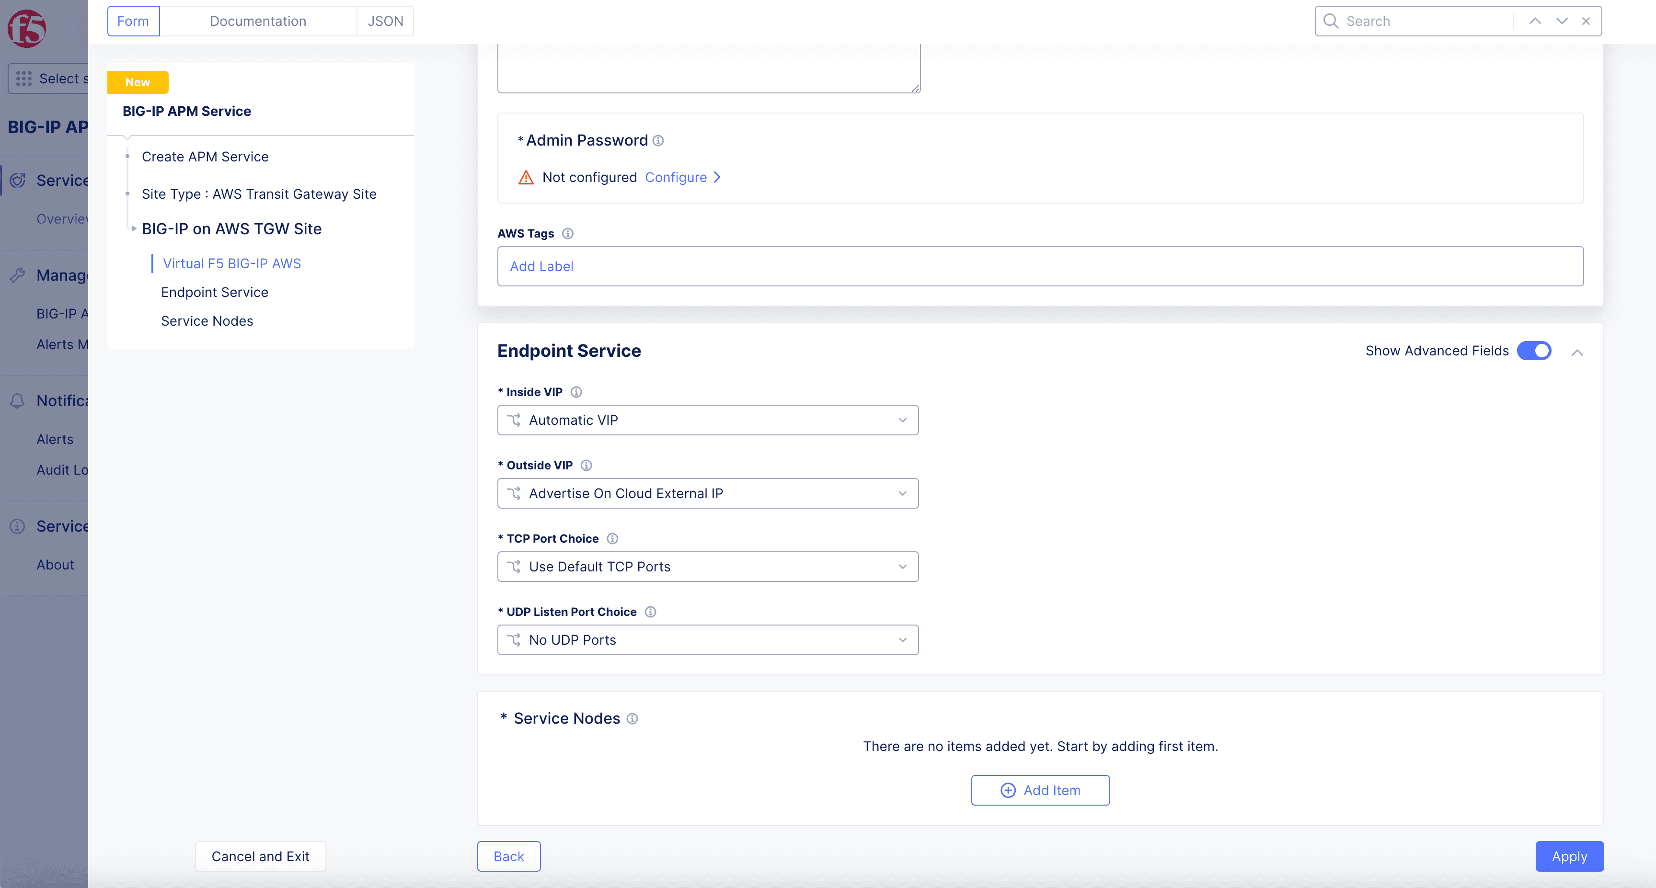
Task: Click the Outside VIP info icon
Action: [x=586, y=465]
